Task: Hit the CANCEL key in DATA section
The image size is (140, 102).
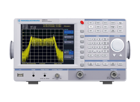Action: pos(98,55)
